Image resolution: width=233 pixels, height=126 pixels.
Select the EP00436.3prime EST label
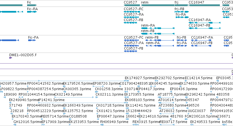[184, 89]
